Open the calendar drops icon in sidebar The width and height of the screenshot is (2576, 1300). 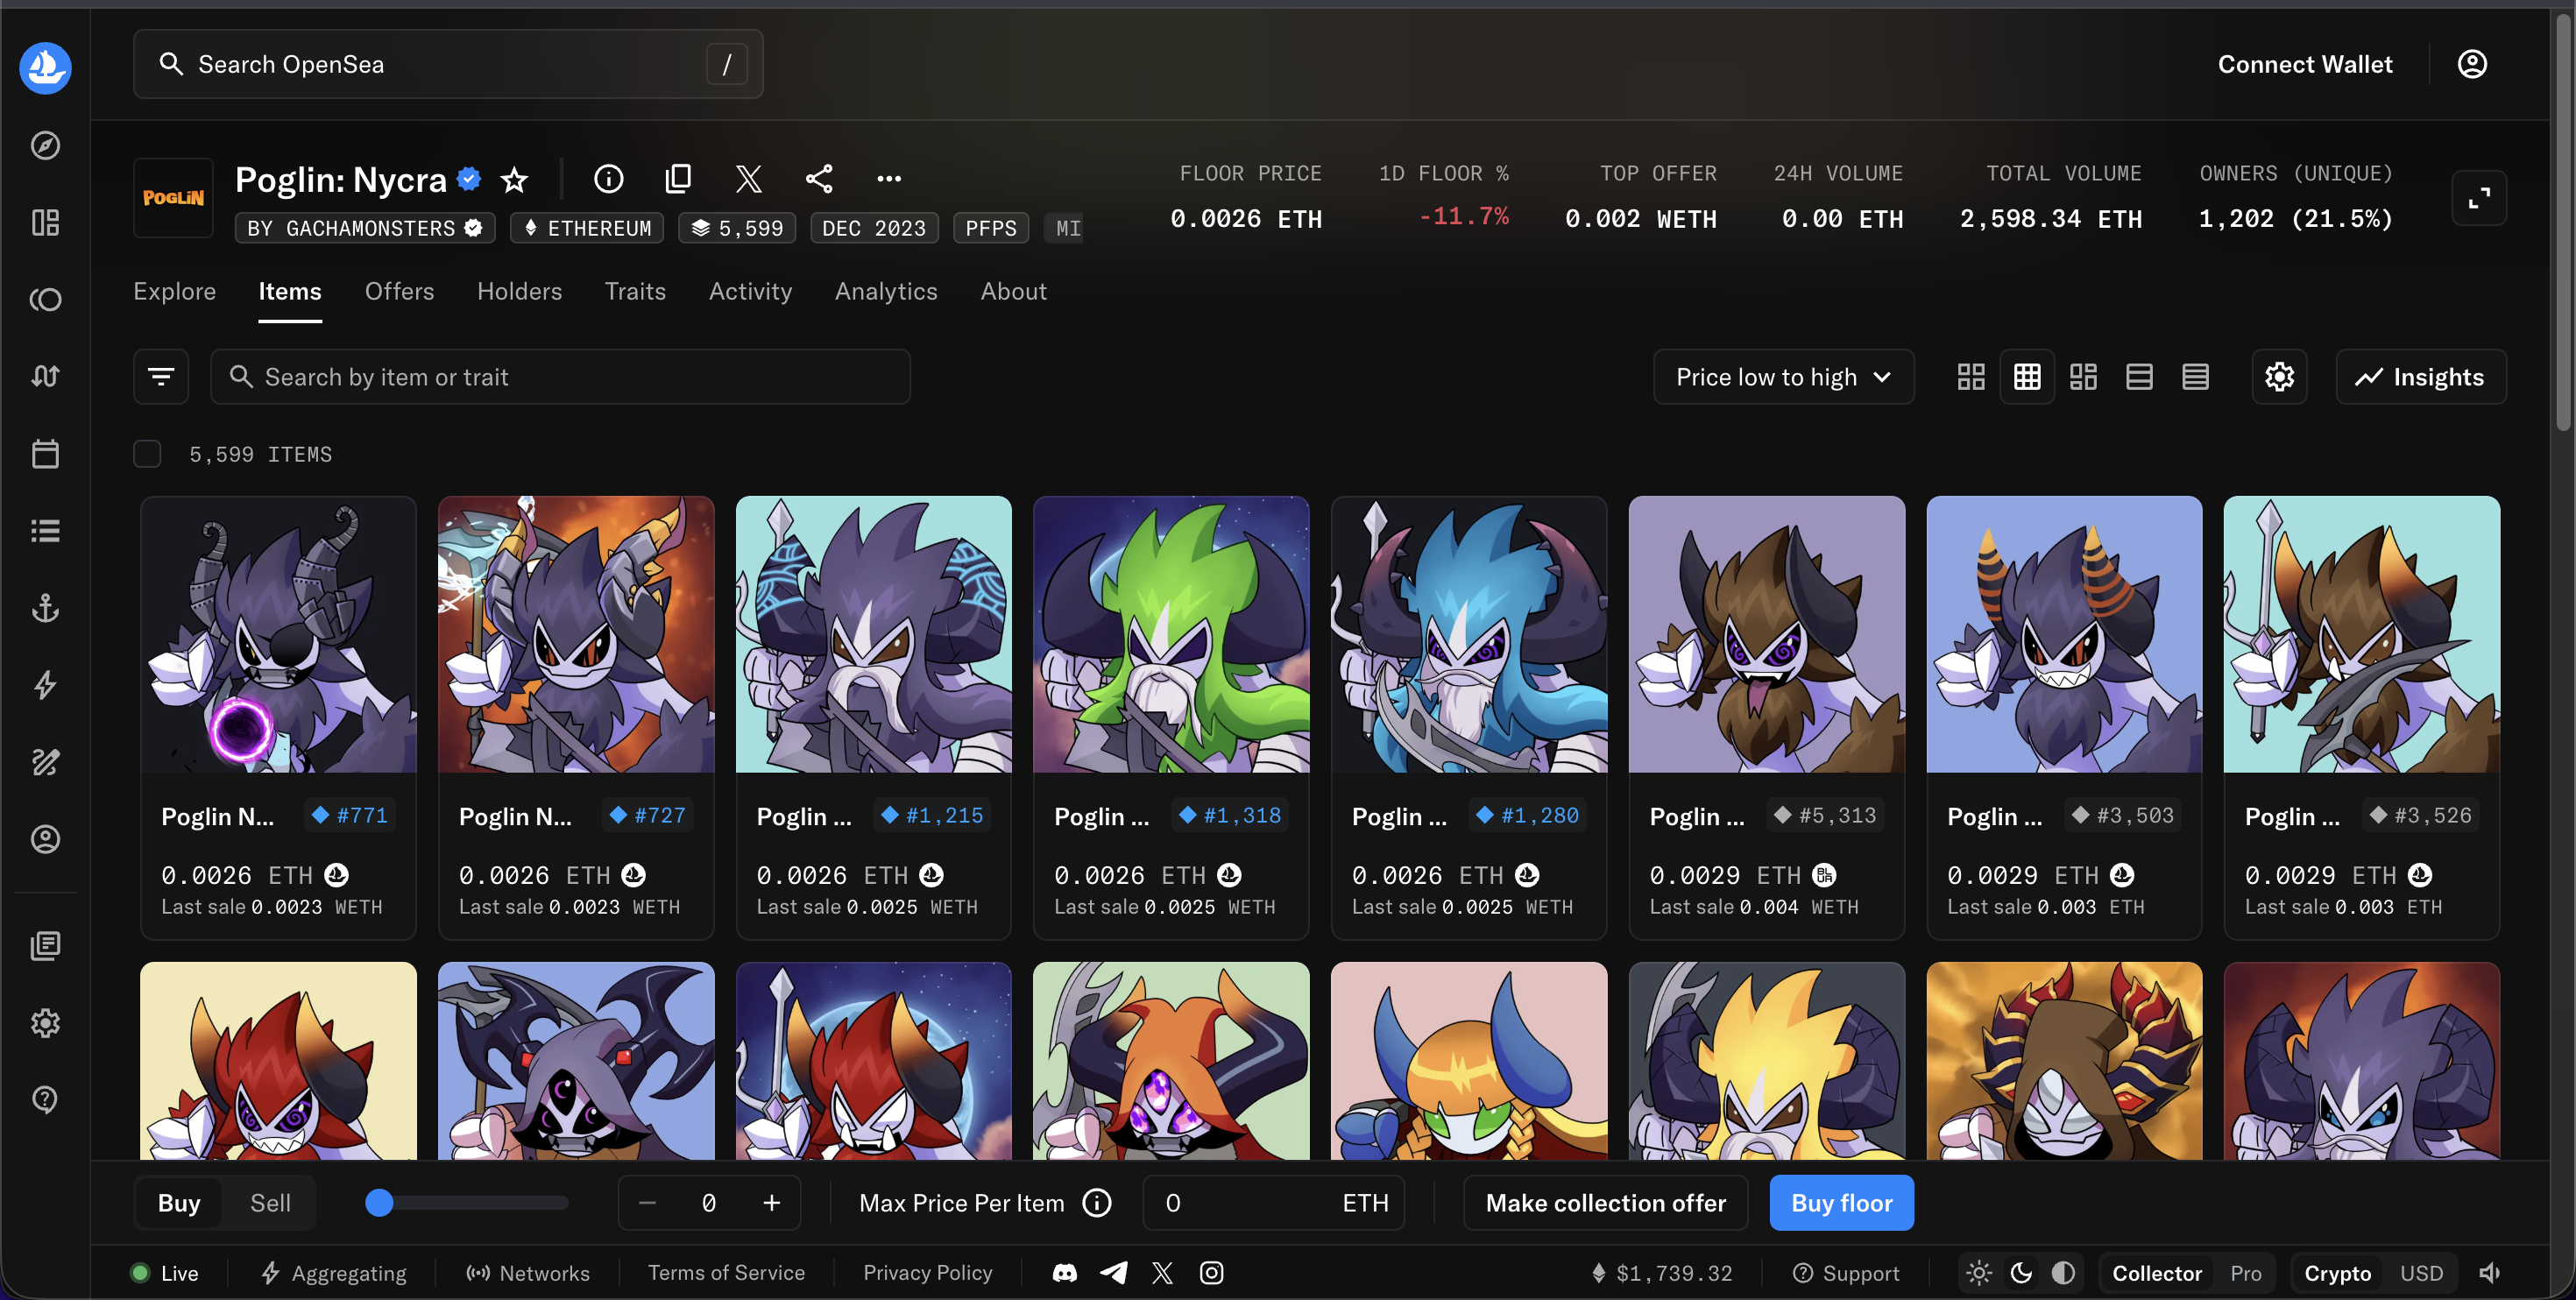[x=45, y=453]
